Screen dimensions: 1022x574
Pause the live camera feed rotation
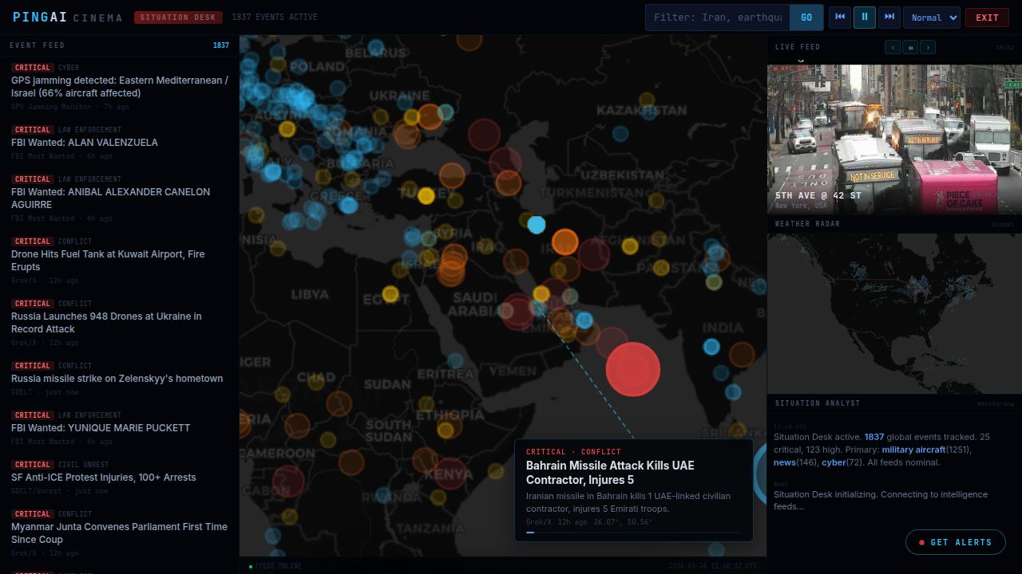(x=910, y=47)
